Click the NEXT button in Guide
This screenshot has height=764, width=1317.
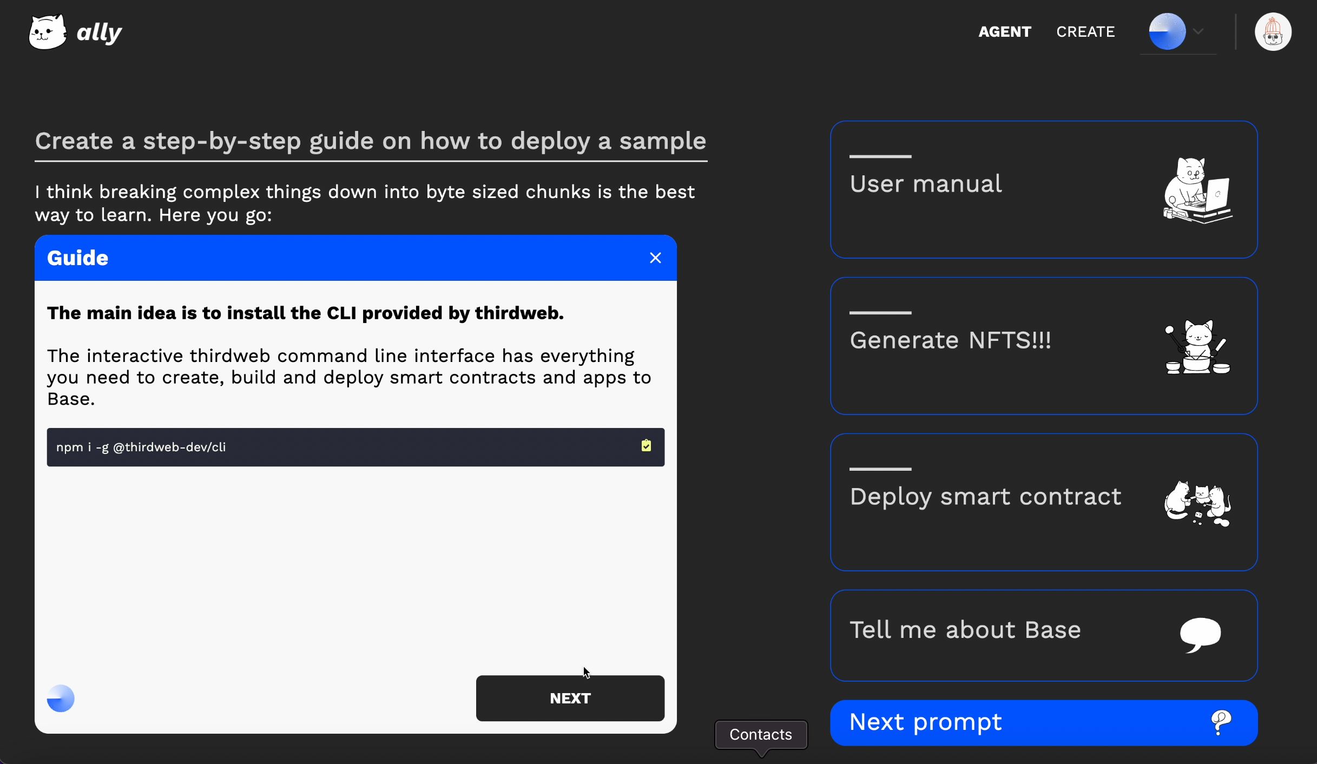570,698
